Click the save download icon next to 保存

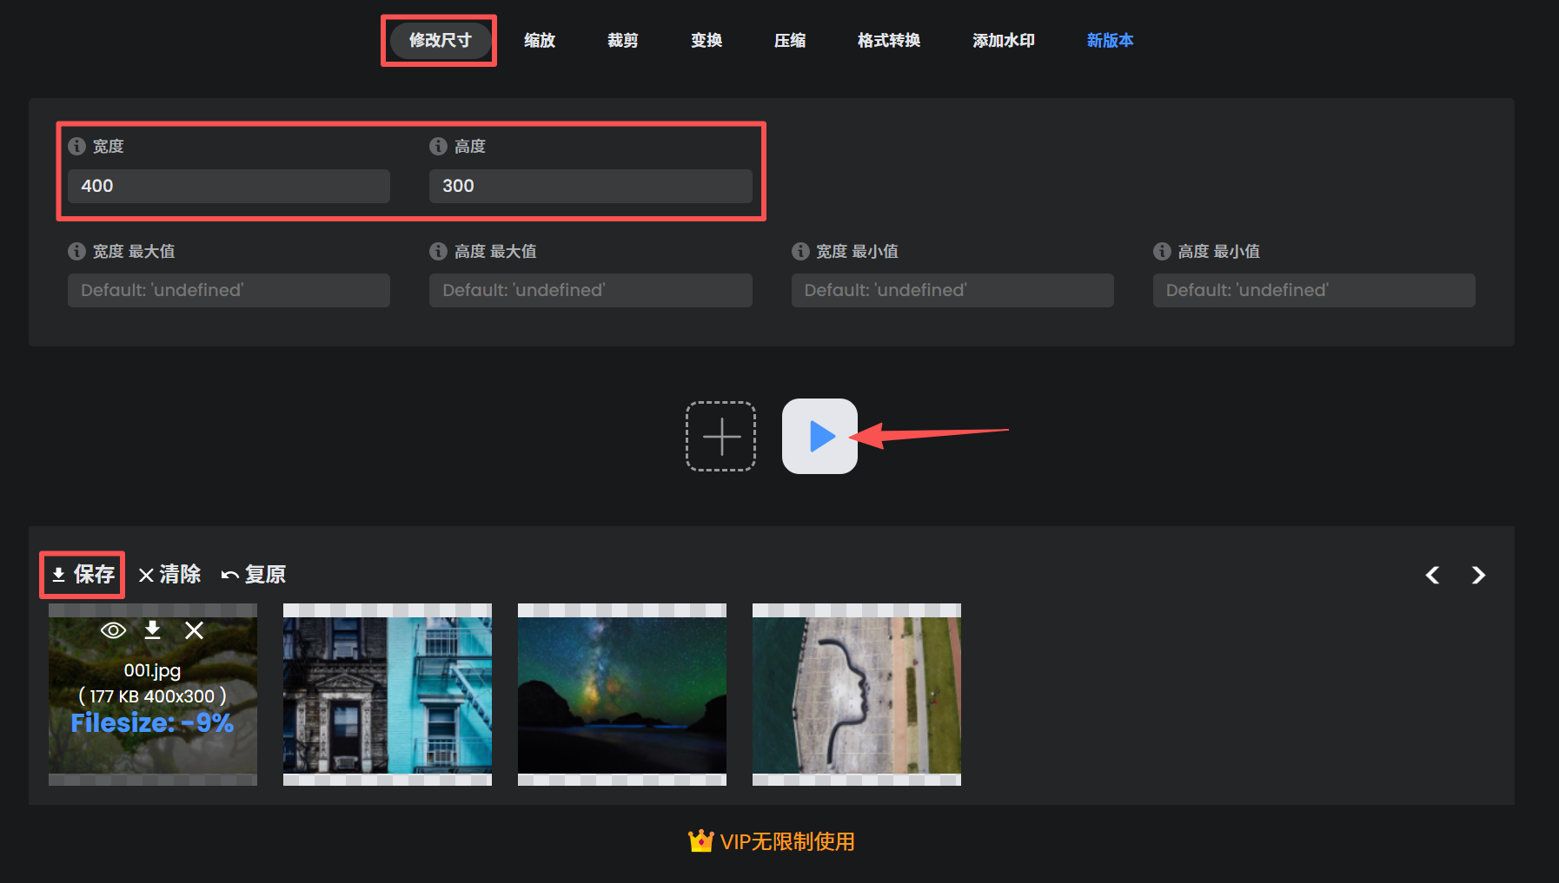point(58,574)
